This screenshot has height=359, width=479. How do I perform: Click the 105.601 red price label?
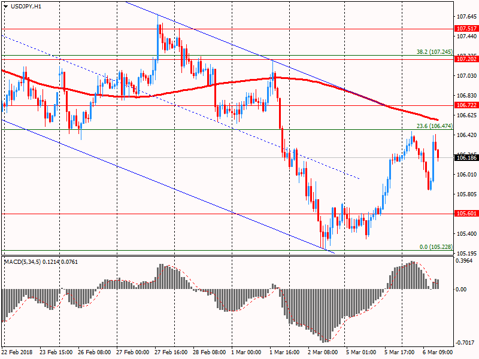pyautogui.click(x=466, y=214)
